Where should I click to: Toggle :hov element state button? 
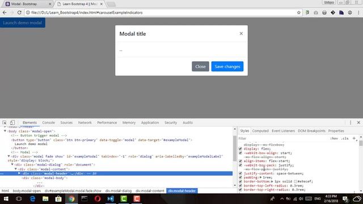(x=334, y=138)
